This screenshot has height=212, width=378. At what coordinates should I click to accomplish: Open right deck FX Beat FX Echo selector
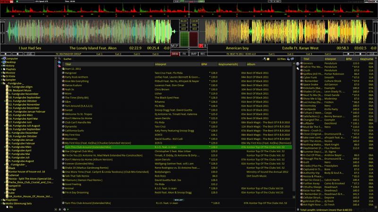(241, 54)
